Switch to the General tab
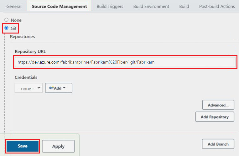 pyautogui.click(x=14, y=6)
